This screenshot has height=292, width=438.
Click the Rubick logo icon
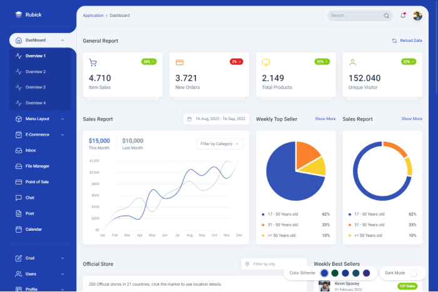18,14
